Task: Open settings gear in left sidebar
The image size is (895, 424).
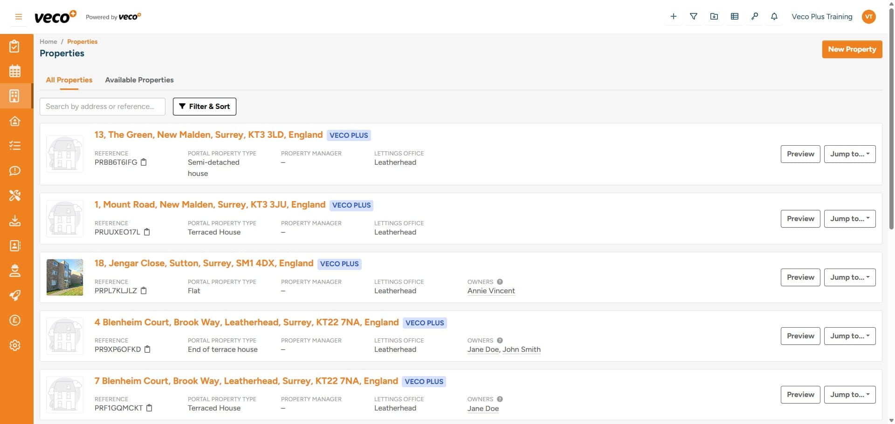Action: pos(15,345)
